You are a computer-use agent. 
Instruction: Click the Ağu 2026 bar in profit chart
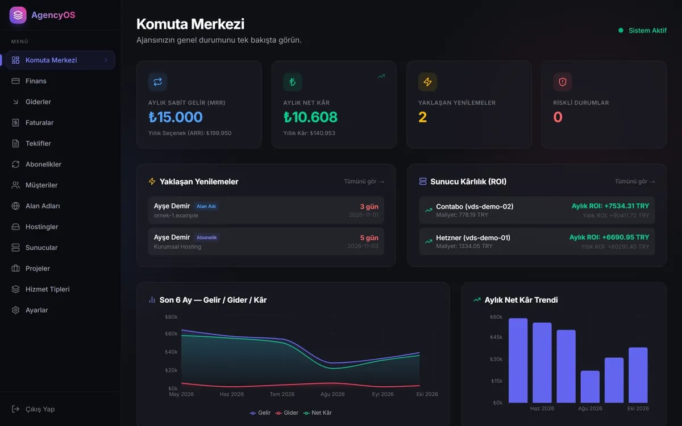[x=590, y=387]
